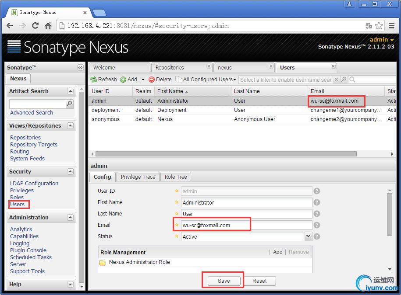Bookmark this page with star icon
This screenshot has height=295, width=401.
click(379, 25)
